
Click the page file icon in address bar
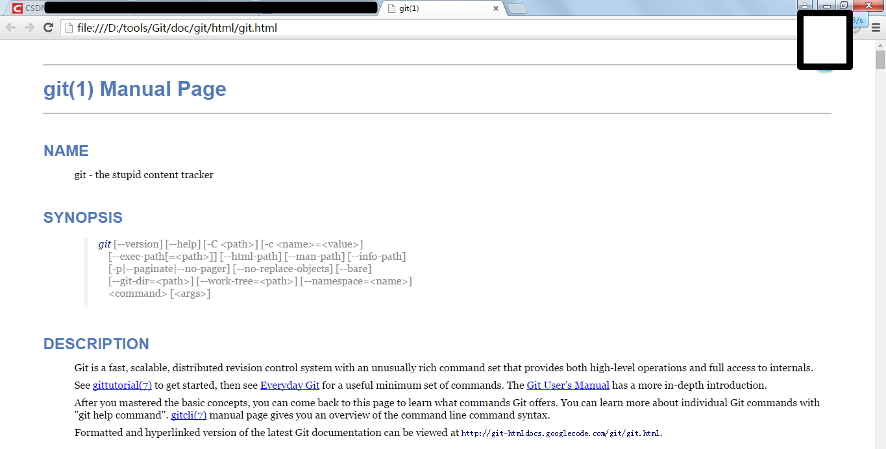[69, 28]
